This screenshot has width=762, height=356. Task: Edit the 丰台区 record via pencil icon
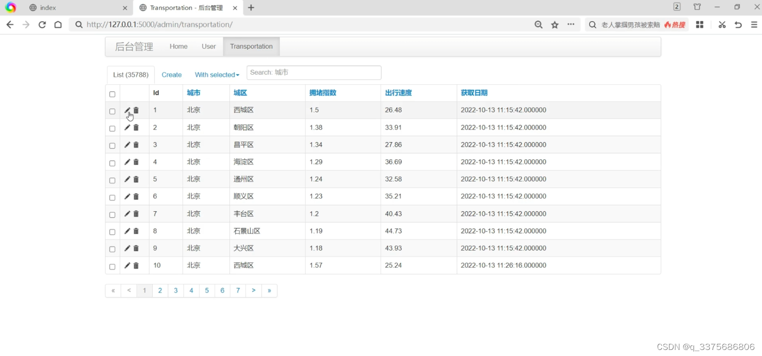click(127, 213)
